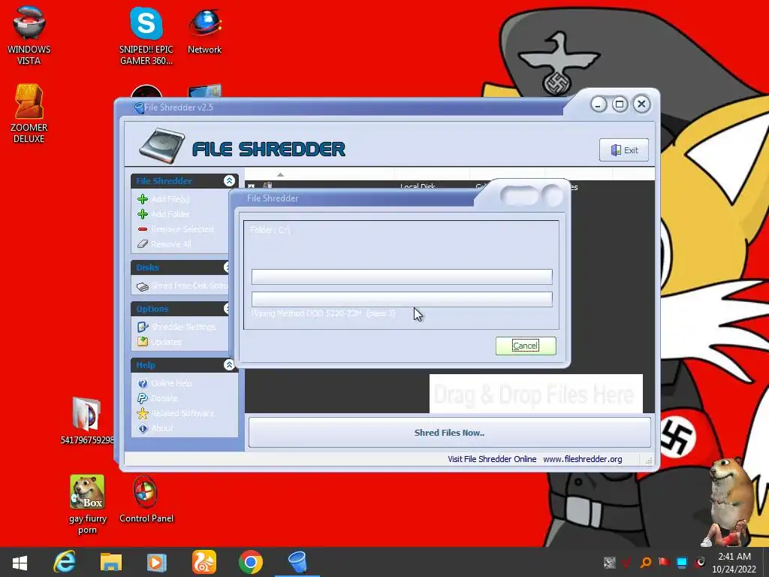Open Online Help question mark item
Image resolution: width=769 pixels, height=577 pixels.
point(164,383)
